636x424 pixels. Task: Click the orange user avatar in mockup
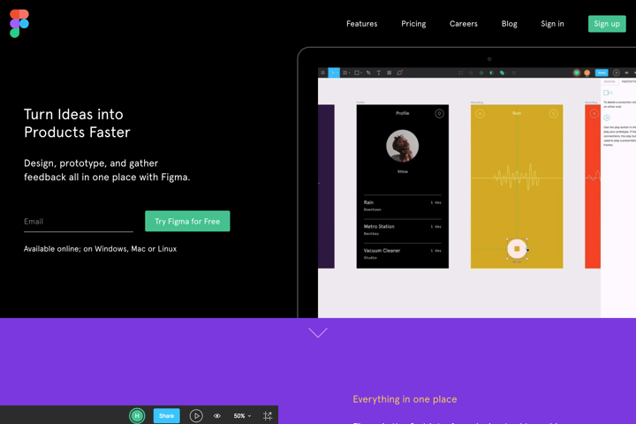click(x=587, y=72)
